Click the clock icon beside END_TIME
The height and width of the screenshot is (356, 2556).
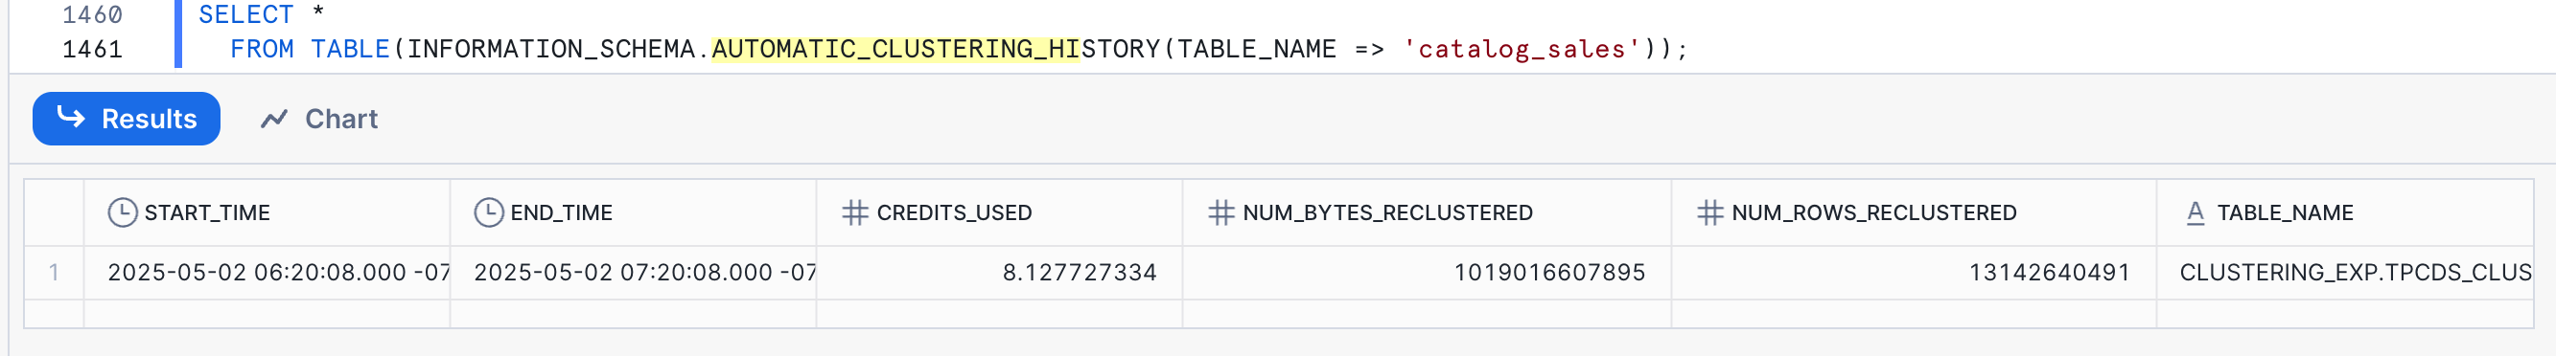pos(488,212)
